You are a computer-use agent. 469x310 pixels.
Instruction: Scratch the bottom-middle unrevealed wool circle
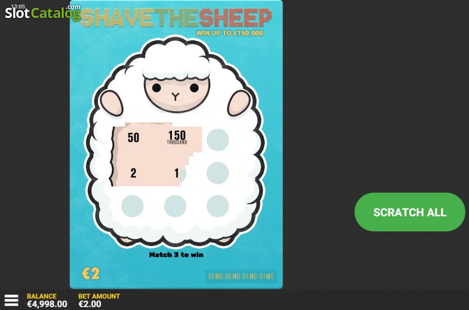(175, 206)
